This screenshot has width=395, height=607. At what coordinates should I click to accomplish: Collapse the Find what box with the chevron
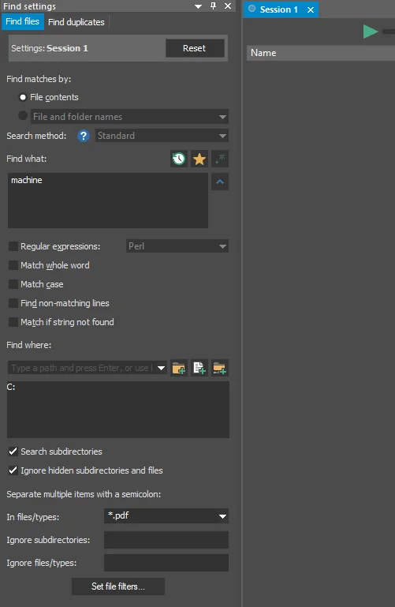[220, 182]
